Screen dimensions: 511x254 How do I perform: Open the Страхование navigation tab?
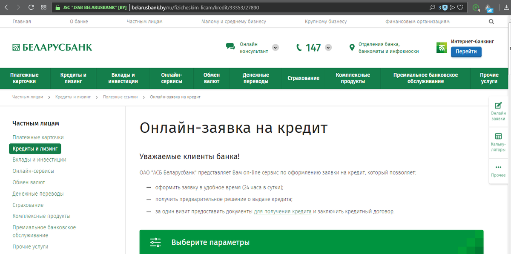click(303, 78)
